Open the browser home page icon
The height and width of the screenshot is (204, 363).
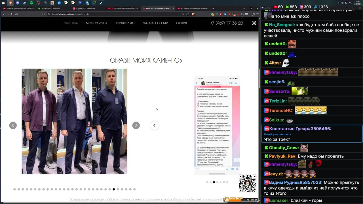(16, 14)
